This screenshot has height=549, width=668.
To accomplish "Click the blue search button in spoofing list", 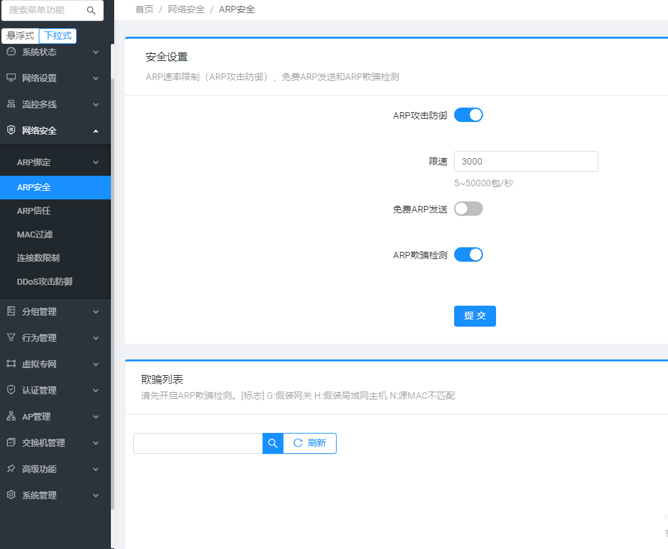I will 273,443.
